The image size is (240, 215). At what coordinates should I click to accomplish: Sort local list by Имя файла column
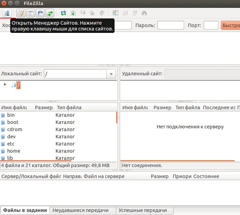pos(14,107)
